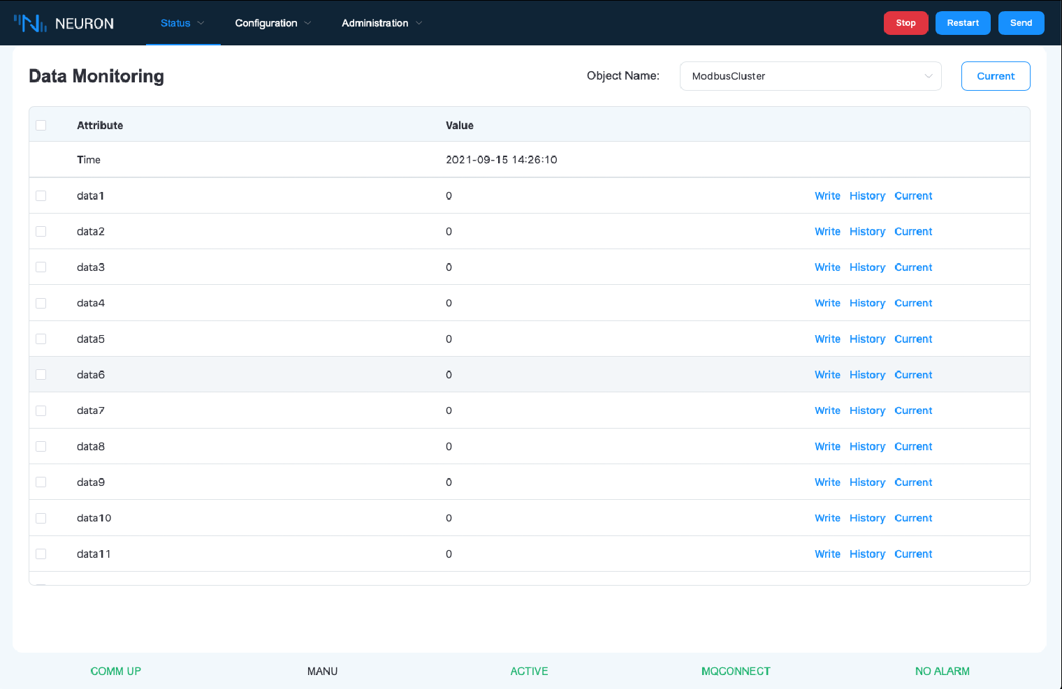Click Write link for data8
The height and width of the screenshot is (689, 1062).
pos(827,446)
